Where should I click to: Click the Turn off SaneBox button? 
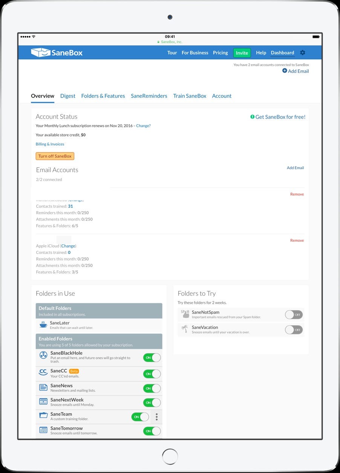tap(55, 156)
